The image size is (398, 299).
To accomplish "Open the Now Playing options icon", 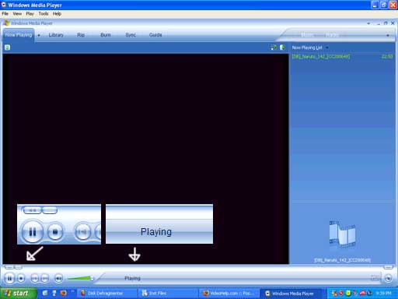I will (x=8, y=47).
